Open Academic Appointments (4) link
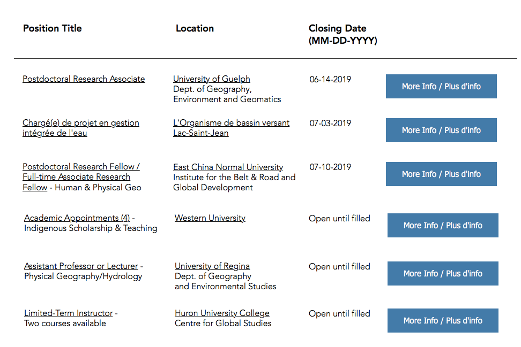Screen dimensions: 521x347 pyautogui.click(x=77, y=218)
